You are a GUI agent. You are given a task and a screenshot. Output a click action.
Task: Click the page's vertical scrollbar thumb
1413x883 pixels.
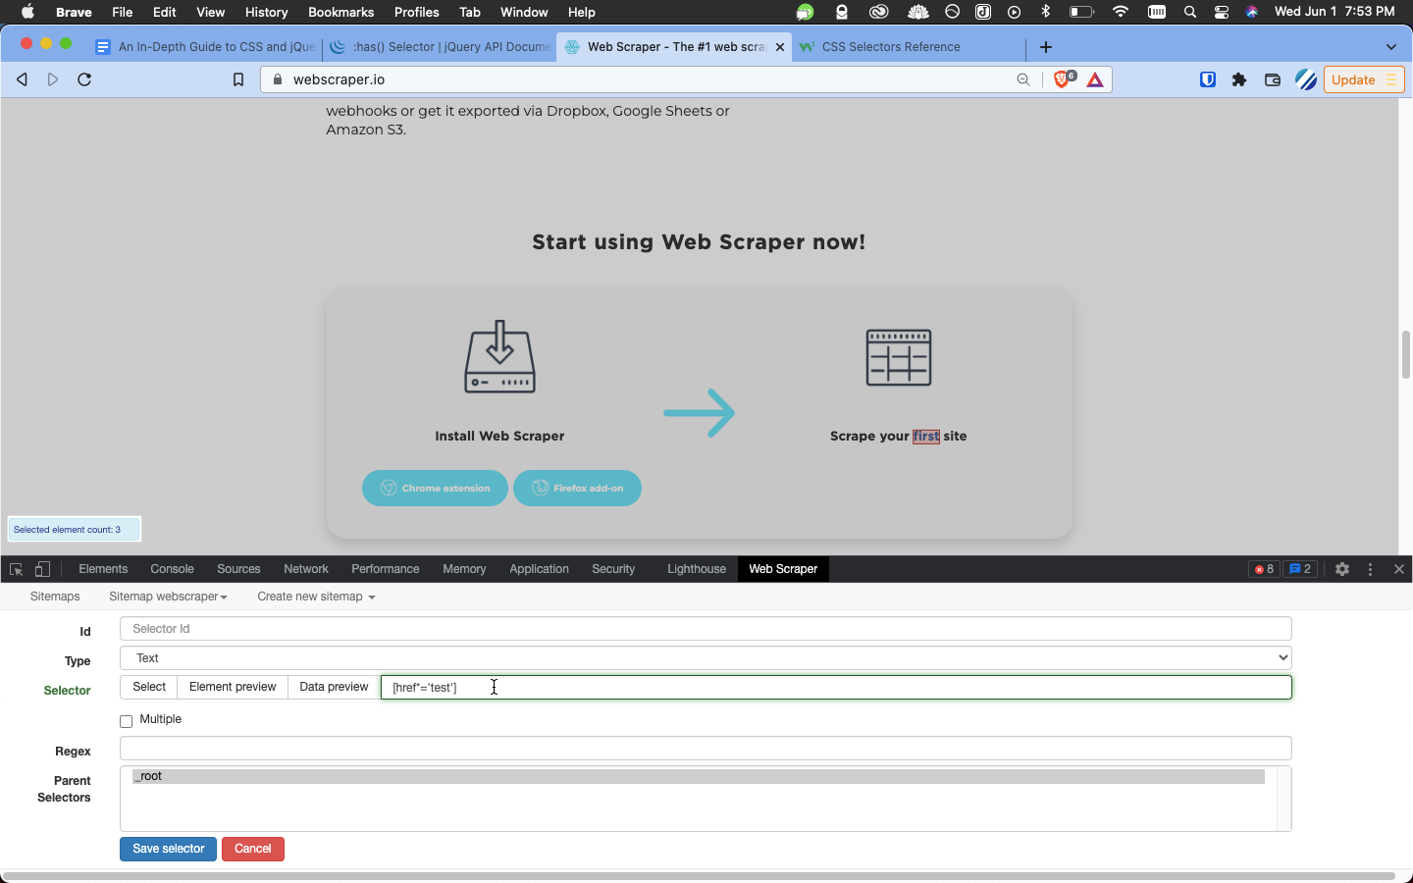coord(1405,354)
